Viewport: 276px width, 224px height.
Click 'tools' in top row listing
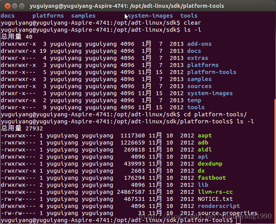[x=189, y=16]
